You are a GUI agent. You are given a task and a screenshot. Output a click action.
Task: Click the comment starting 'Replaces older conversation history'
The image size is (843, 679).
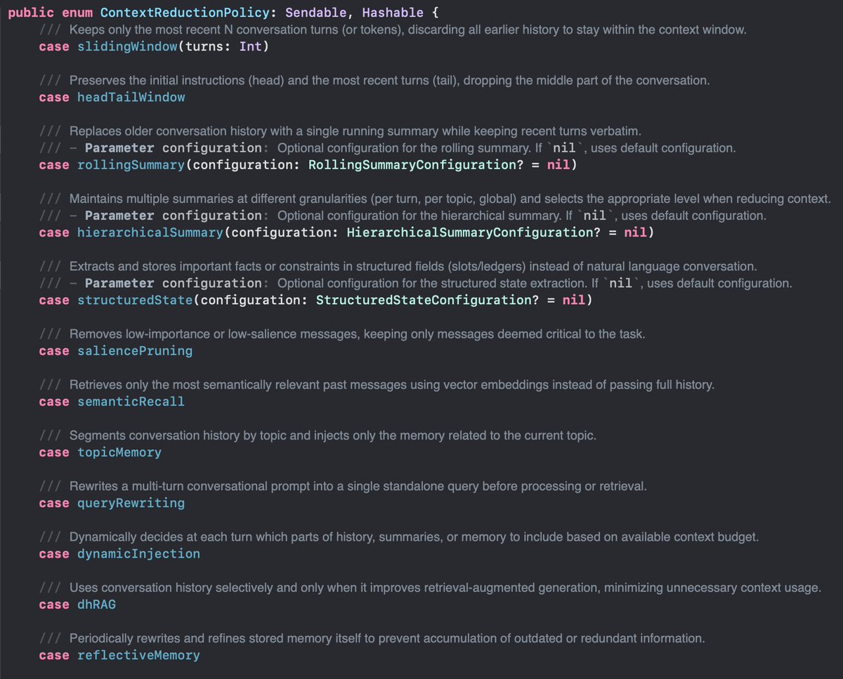[x=340, y=131]
